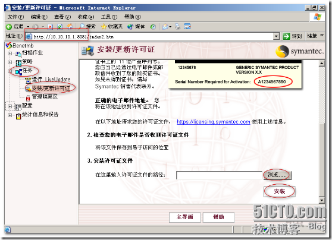The width and height of the screenshot is (332, 240).
Task: Click the IE Back arrow icon
Action: tap(9, 27)
